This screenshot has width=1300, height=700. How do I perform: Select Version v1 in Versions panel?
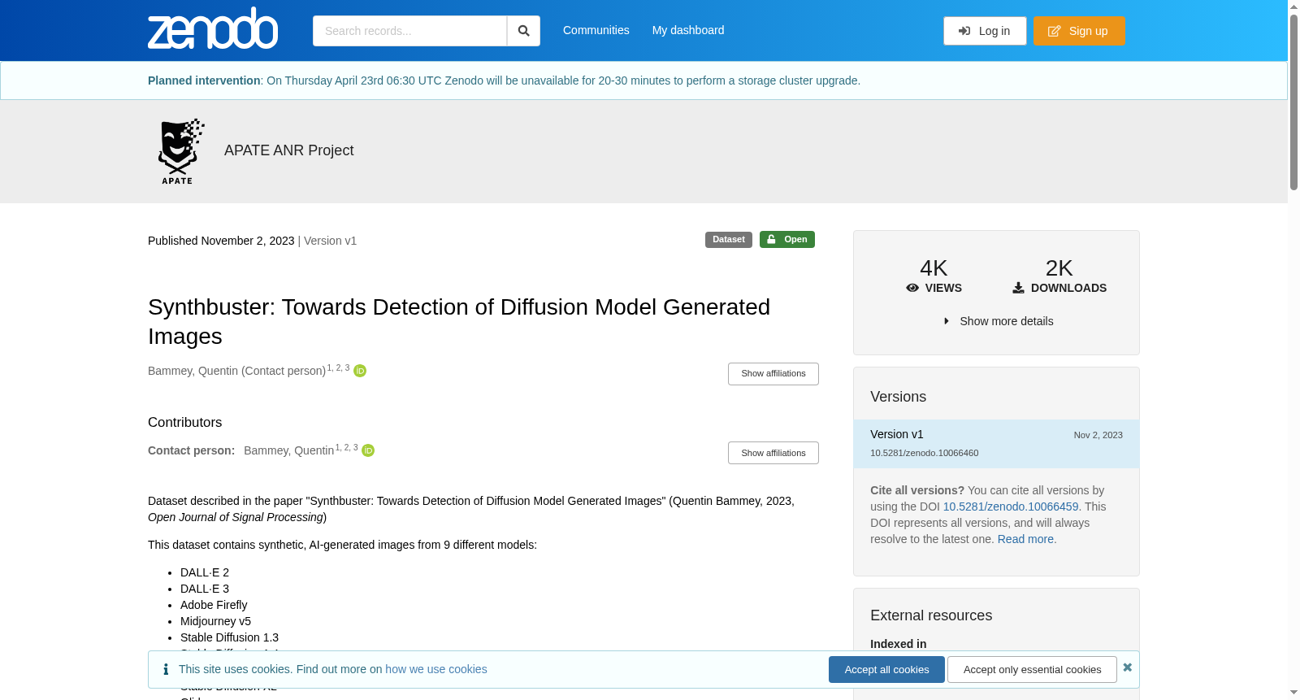996,444
